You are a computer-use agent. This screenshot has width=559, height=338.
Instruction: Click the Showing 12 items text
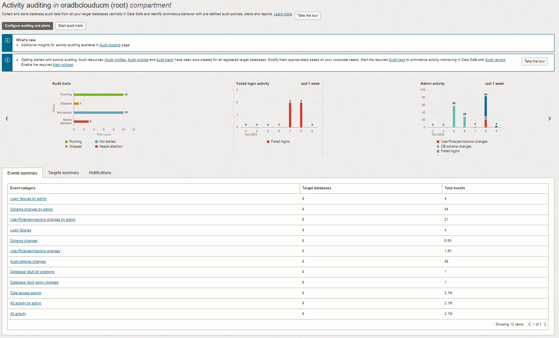pyautogui.click(x=509, y=324)
